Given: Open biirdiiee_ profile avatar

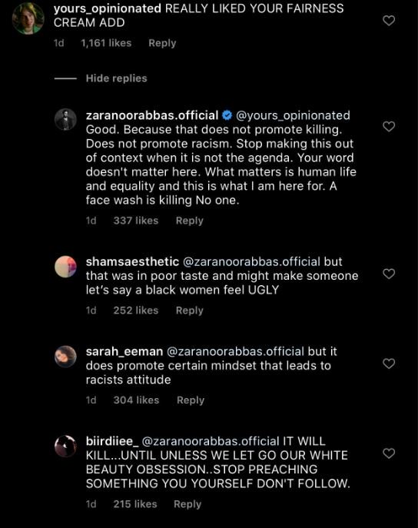Looking at the screenshot, I should click(65, 447).
